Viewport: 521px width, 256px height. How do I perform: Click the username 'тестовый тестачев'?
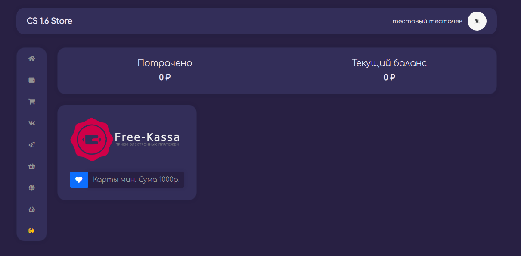427,21
